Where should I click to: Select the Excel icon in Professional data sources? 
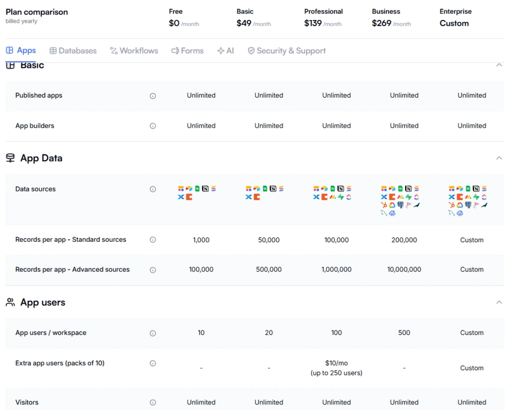tap(315, 197)
